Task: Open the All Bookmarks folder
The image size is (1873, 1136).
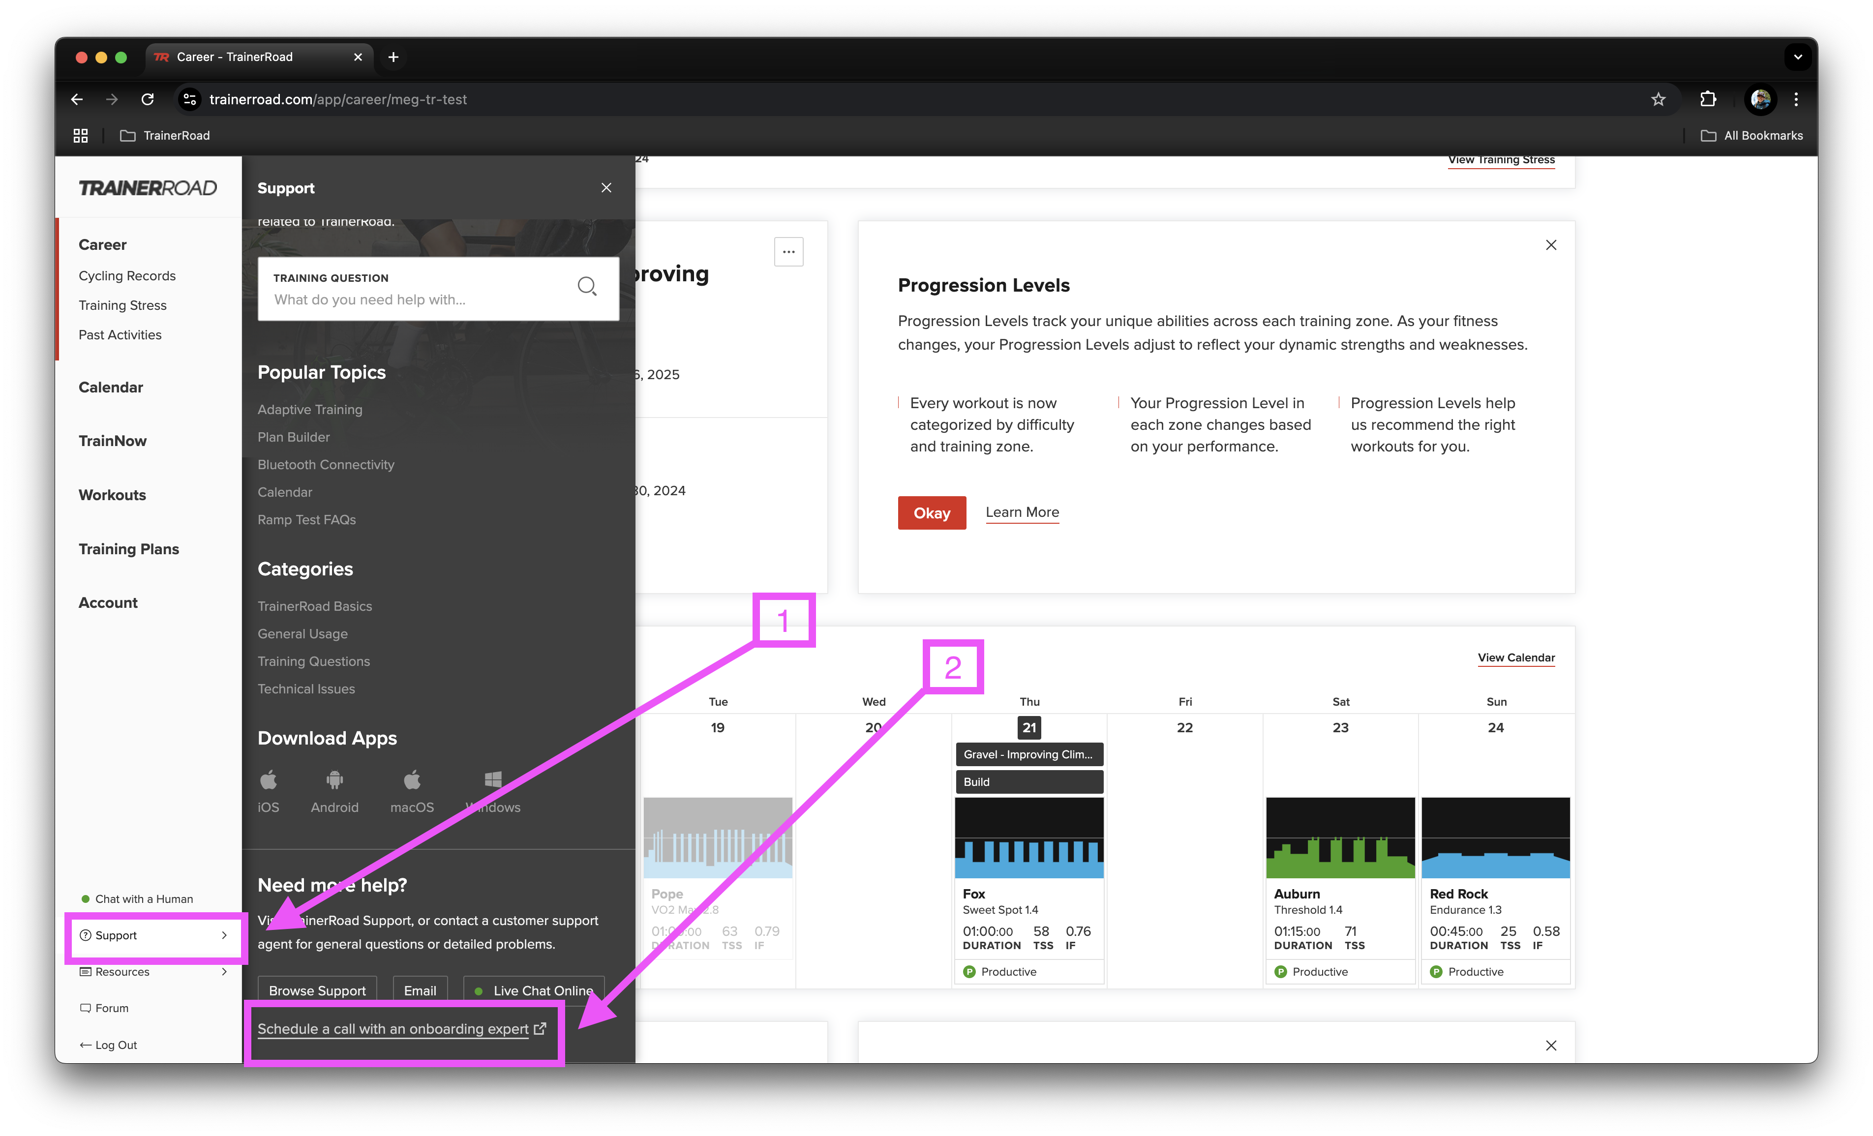Action: click(x=1752, y=135)
